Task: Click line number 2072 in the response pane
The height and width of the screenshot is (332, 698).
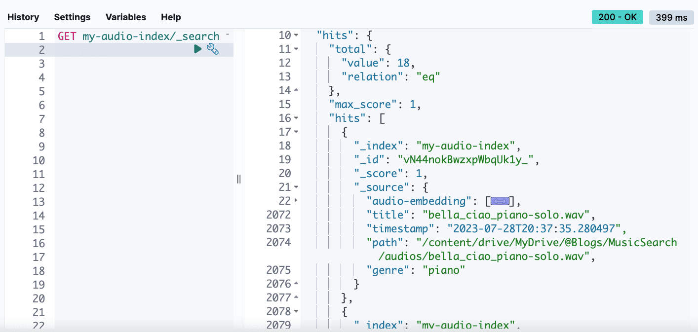Action: [x=284, y=215]
